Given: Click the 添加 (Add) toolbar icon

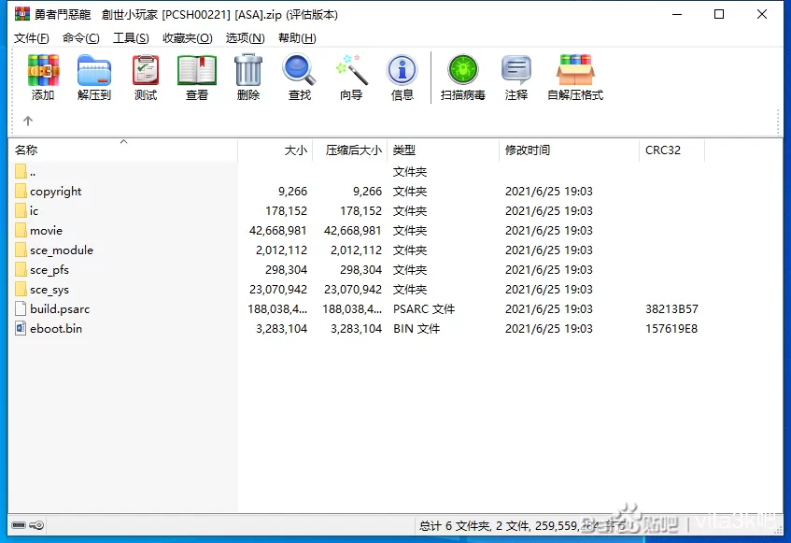Looking at the screenshot, I should [43, 70].
